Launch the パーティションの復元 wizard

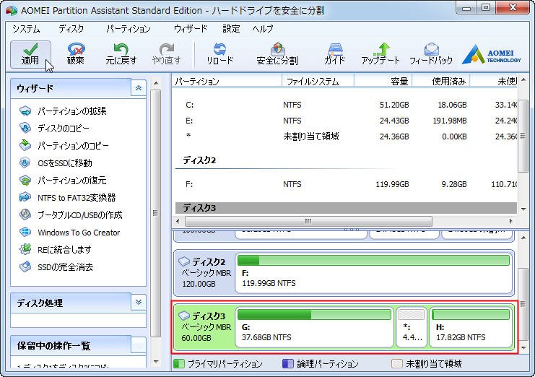click(63, 180)
